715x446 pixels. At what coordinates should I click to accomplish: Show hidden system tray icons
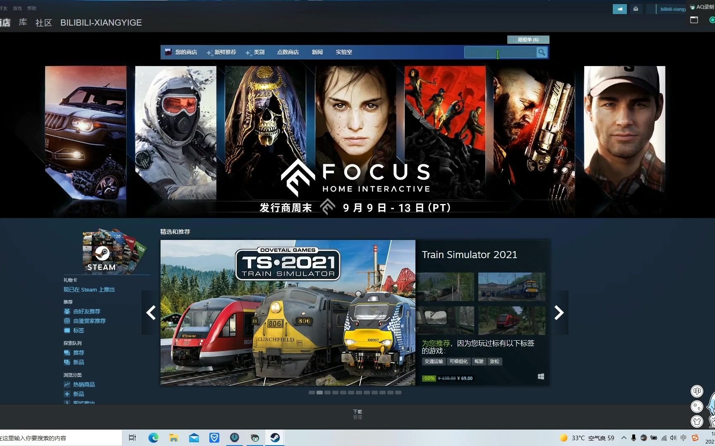624,438
